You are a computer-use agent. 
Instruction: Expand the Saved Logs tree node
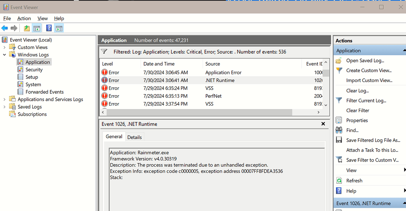pos(4,107)
